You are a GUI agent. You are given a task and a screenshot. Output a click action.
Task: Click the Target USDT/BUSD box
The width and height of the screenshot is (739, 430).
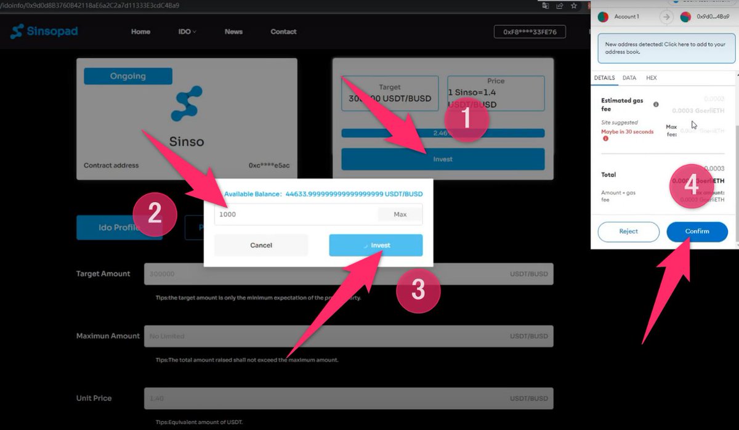[x=390, y=93]
